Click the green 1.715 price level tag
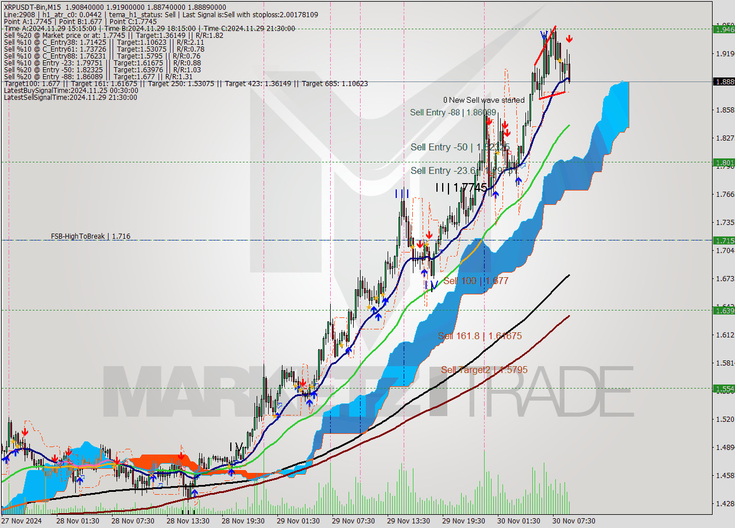The height and width of the screenshot is (528, 735). [x=724, y=240]
